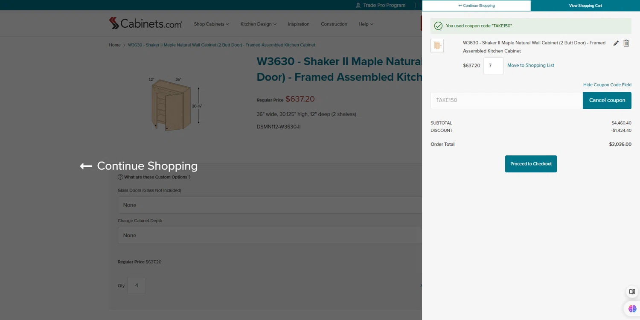The width and height of the screenshot is (640, 320).
Task: Click Order Total amount $3,036.00
Action: (x=620, y=144)
